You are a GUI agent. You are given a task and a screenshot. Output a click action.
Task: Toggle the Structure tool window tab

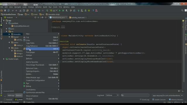[x=1, y=34]
